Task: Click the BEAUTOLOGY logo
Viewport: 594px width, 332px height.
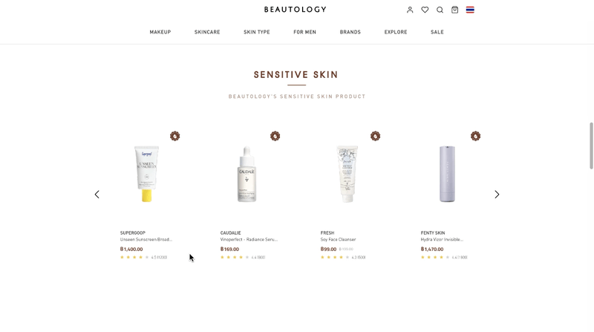Action: (296, 10)
